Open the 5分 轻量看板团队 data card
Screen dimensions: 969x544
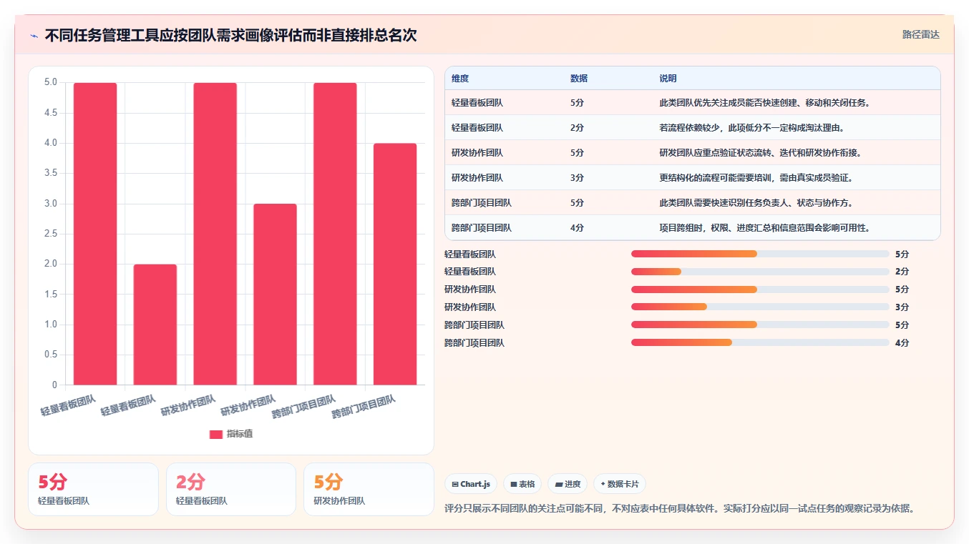93,490
